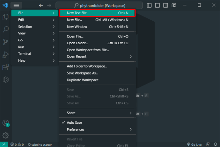Expand the View menu
Screen dimensions: 220x147
point(34,33)
